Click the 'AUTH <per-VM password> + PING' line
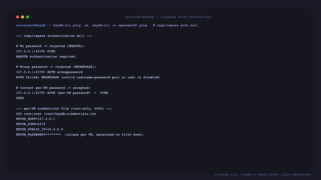The width and height of the screenshot is (321, 180). pyautogui.click(x=62, y=93)
